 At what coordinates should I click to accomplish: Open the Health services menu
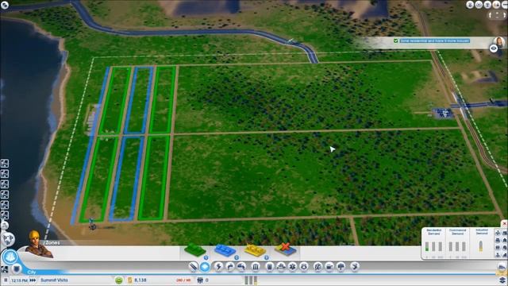[x=292, y=267]
